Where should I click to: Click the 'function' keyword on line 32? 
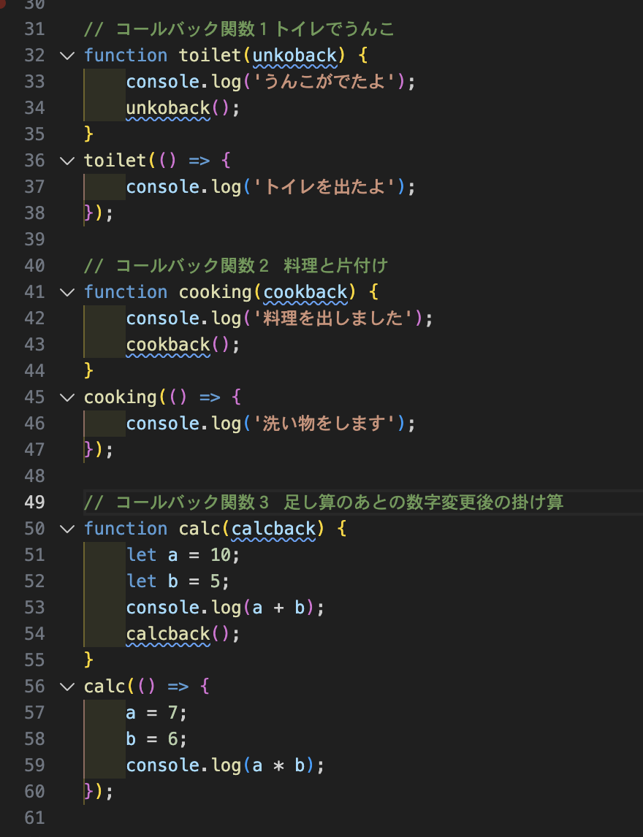[x=126, y=56]
